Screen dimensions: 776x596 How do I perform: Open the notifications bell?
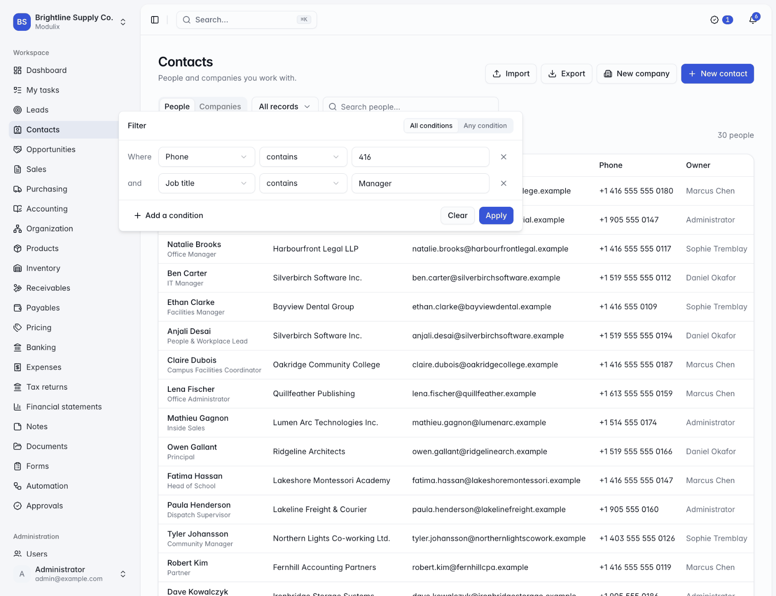(x=753, y=20)
